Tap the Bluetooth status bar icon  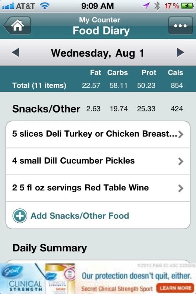pyautogui.click(x=157, y=6)
